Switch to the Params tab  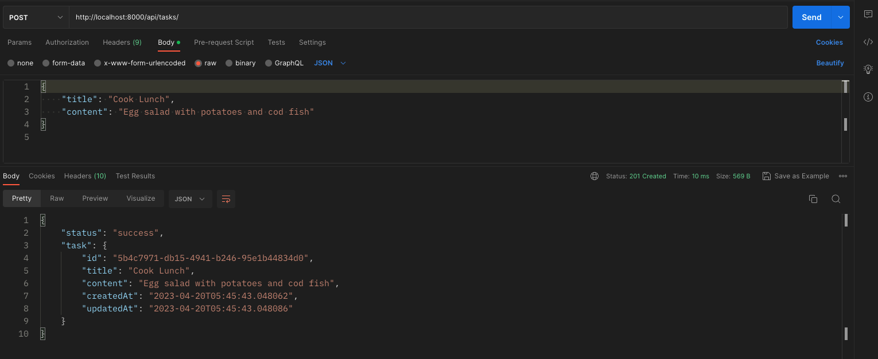pos(20,42)
